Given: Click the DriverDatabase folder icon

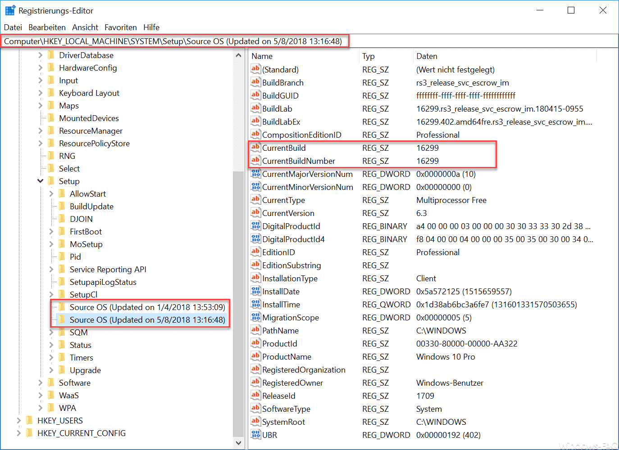Looking at the screenshot, I should (51, 55).
